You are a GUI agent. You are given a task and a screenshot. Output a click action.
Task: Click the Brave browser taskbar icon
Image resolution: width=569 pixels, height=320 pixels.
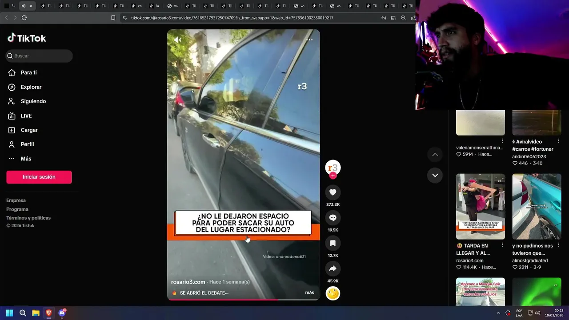[48, 313]
